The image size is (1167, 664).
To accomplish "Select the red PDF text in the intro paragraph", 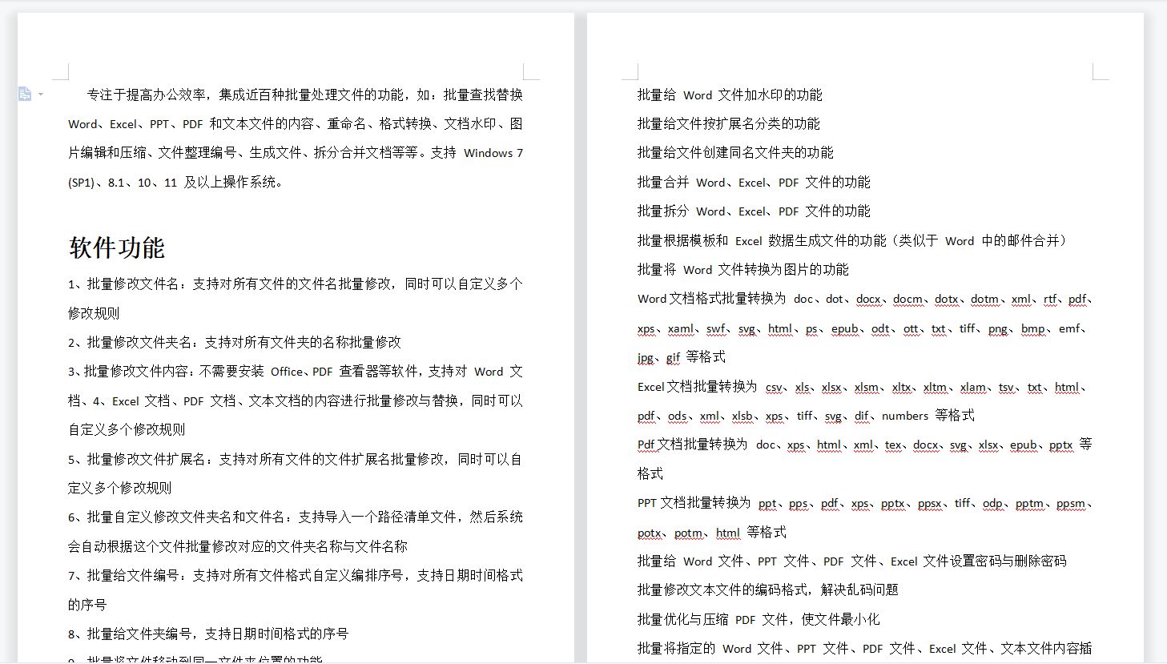I will click(x=192, y=123).
